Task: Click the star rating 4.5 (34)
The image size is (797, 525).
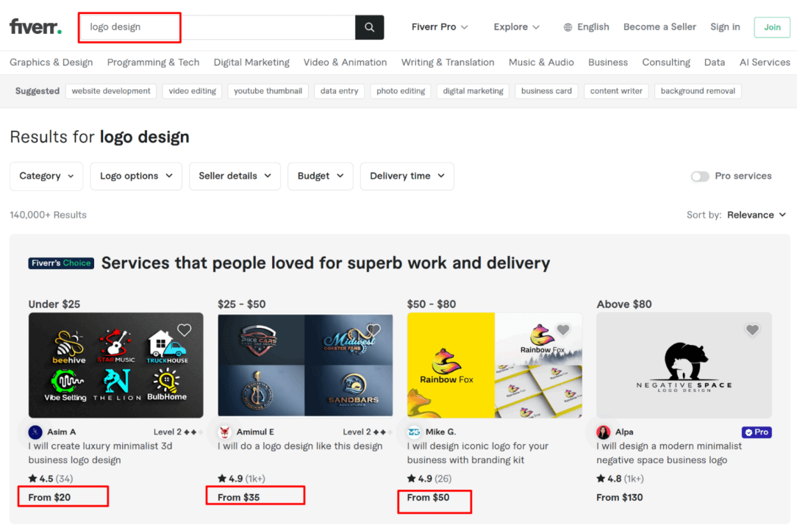Action: click(x=51, y=478)
